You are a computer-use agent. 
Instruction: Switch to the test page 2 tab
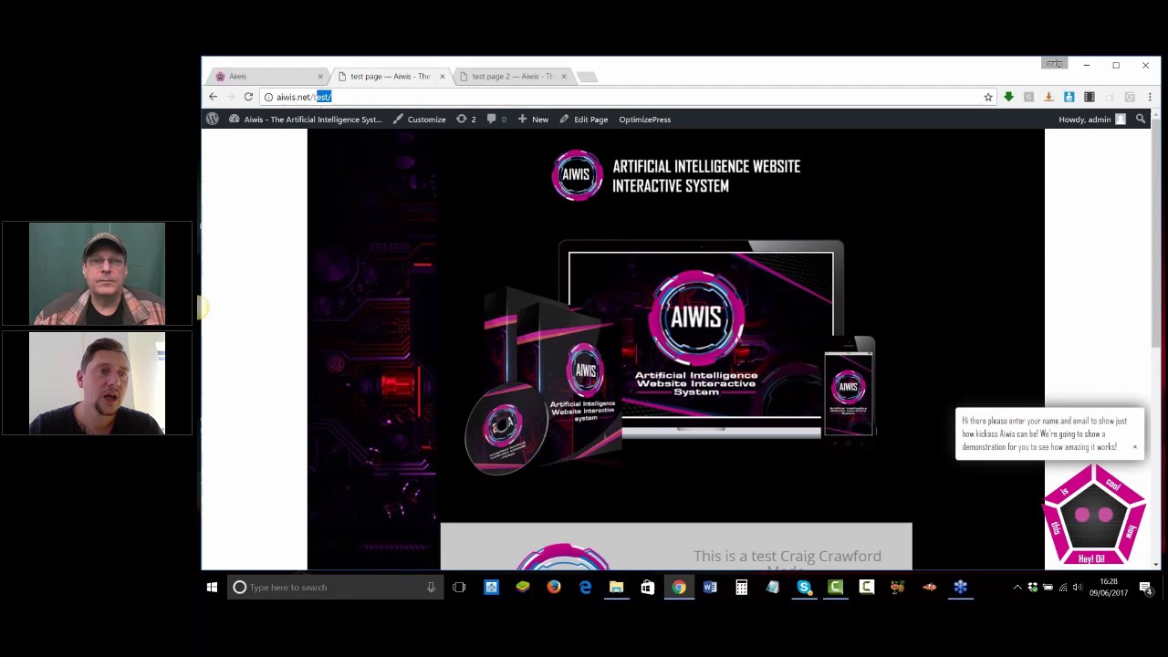(514, 77)
